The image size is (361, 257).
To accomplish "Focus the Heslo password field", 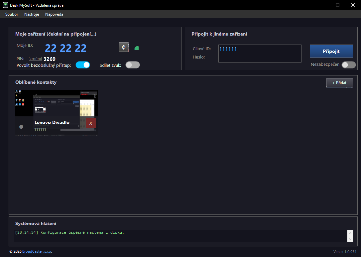I will point(260,58).
